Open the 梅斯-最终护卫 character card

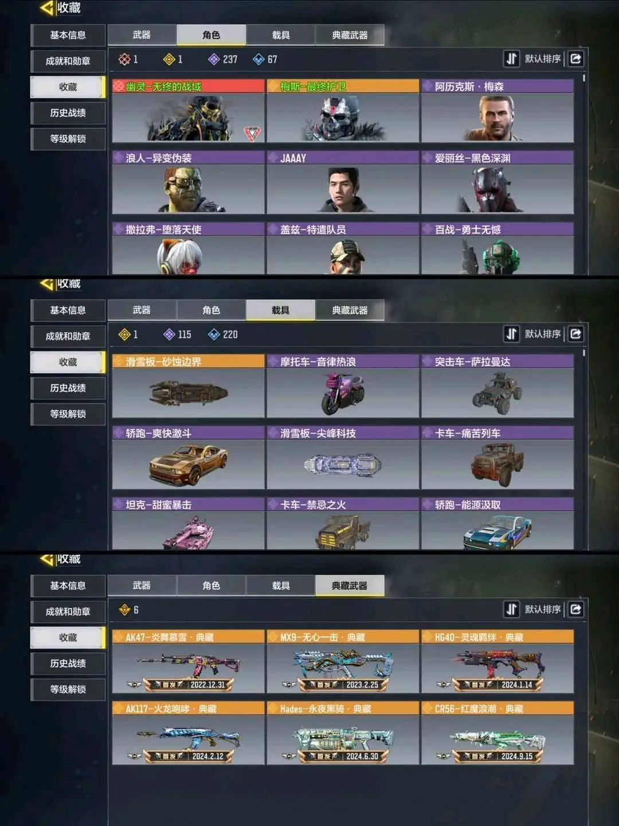[x=343, y=111]
